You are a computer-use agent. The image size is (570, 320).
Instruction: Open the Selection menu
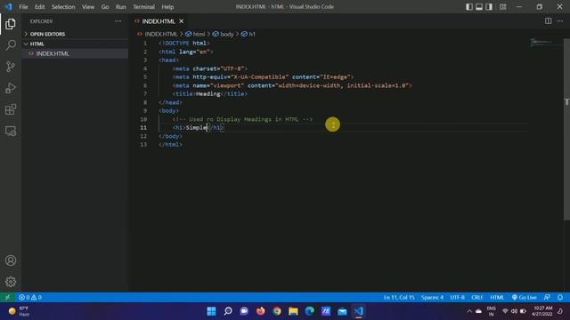(63, 7)
